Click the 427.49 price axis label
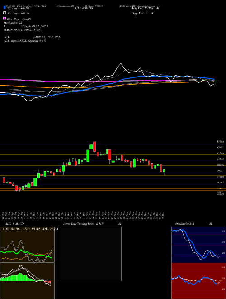 pos(221,153)
